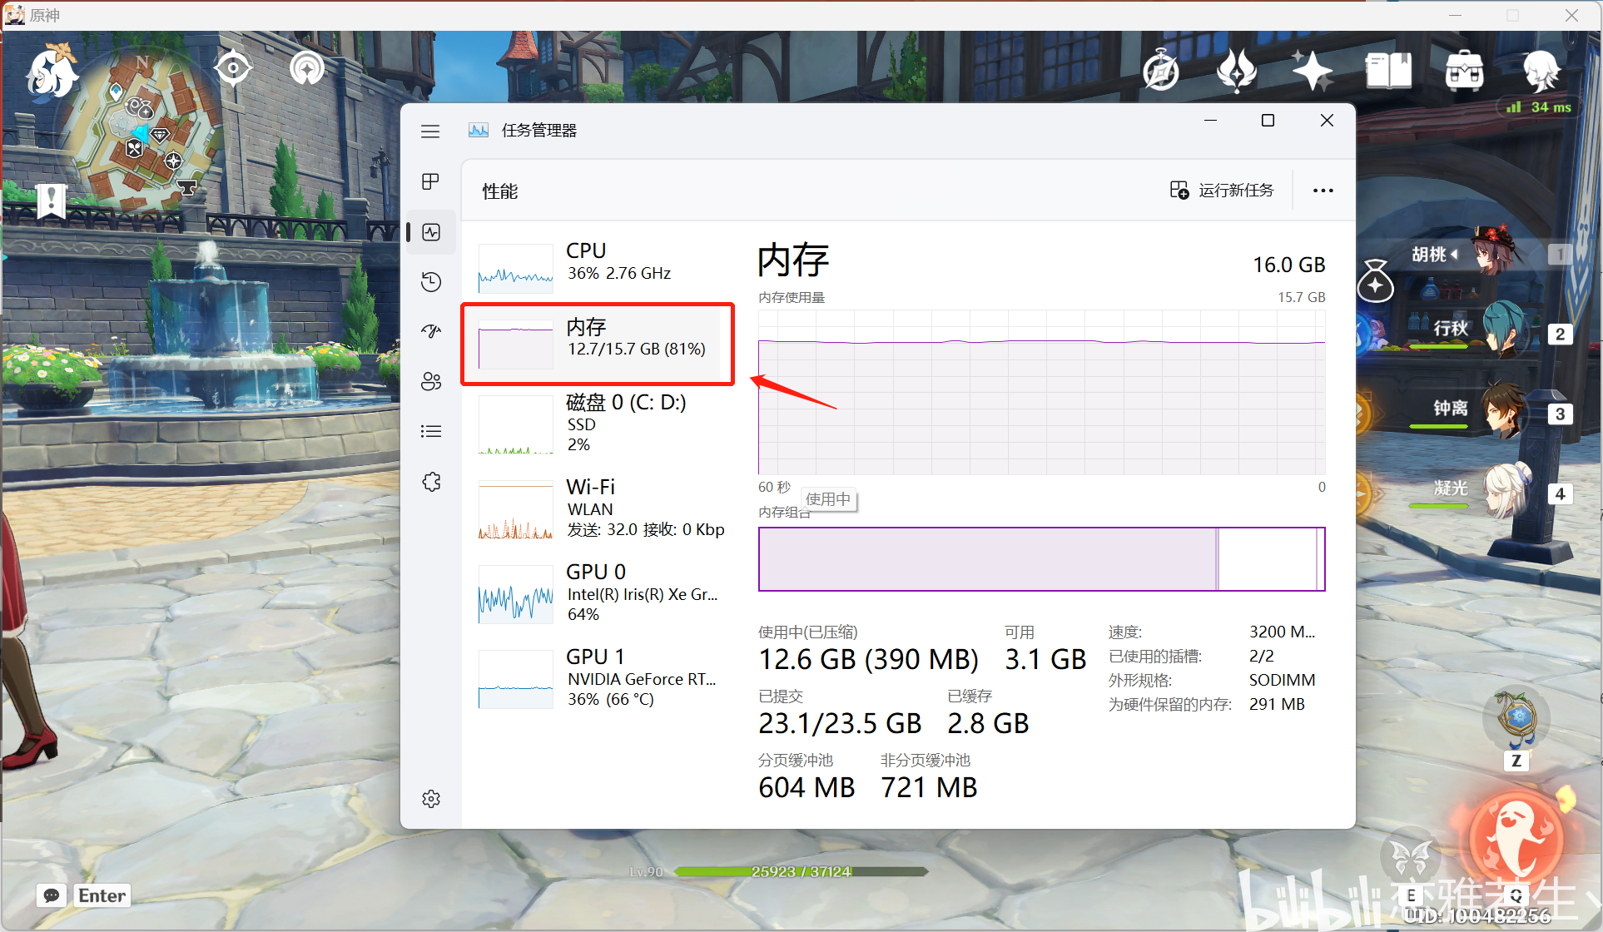This screenshot has height=932, width=1603.
Task: Click the 已缓存 2.8 GB value
Action: (988, 723)
